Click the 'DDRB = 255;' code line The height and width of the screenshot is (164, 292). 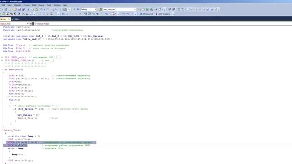point(16,76)
